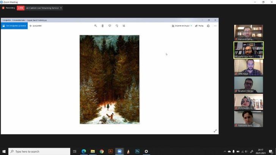Click Tüm fotoğrafları görüntüle button
The height and width of the screenshot is (155, 276).
pos(14,26)
